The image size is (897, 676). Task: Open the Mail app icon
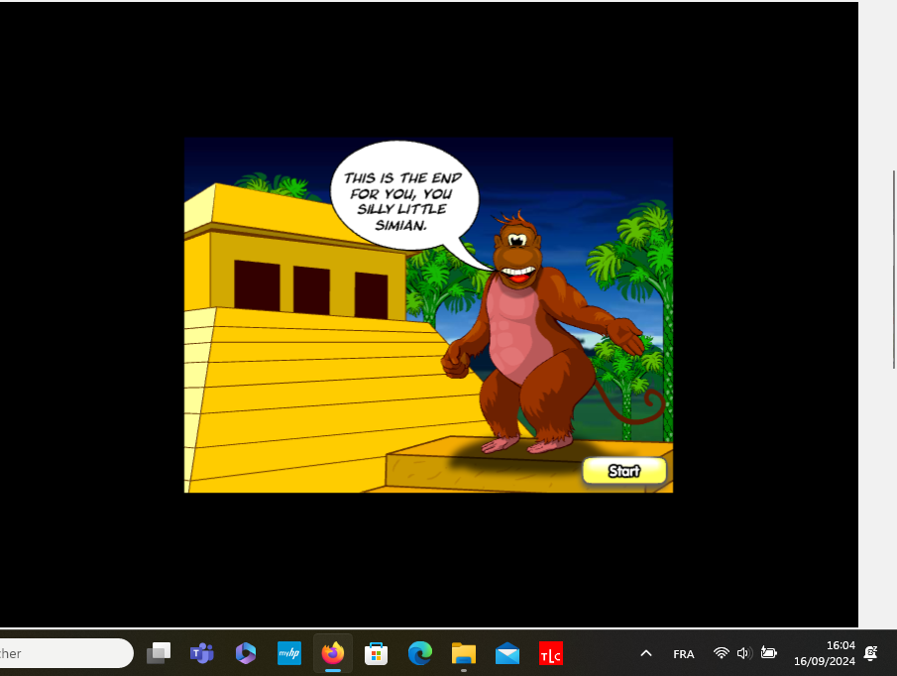[x=507, y=653]
